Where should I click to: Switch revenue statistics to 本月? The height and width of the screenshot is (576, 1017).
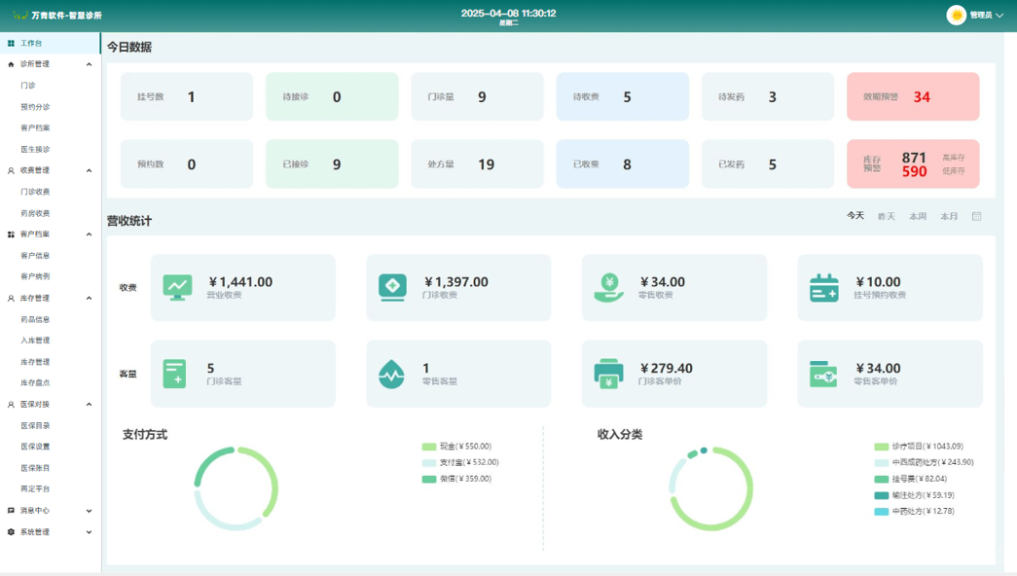coord(949,216)
